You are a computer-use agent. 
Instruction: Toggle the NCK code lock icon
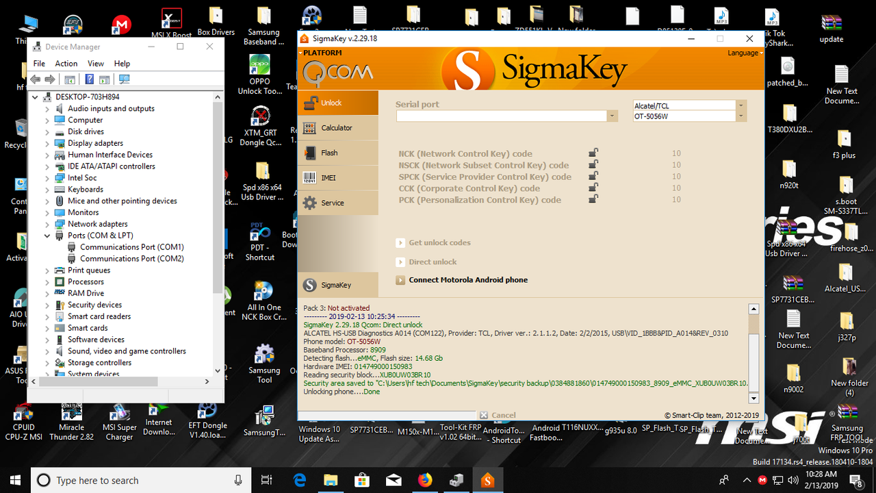point(593,153)
